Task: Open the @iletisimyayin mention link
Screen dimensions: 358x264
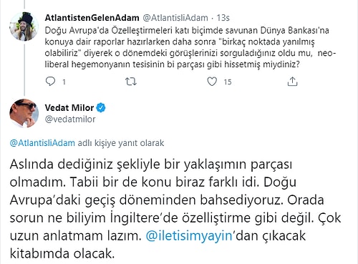Action: (x=189, y=236)
